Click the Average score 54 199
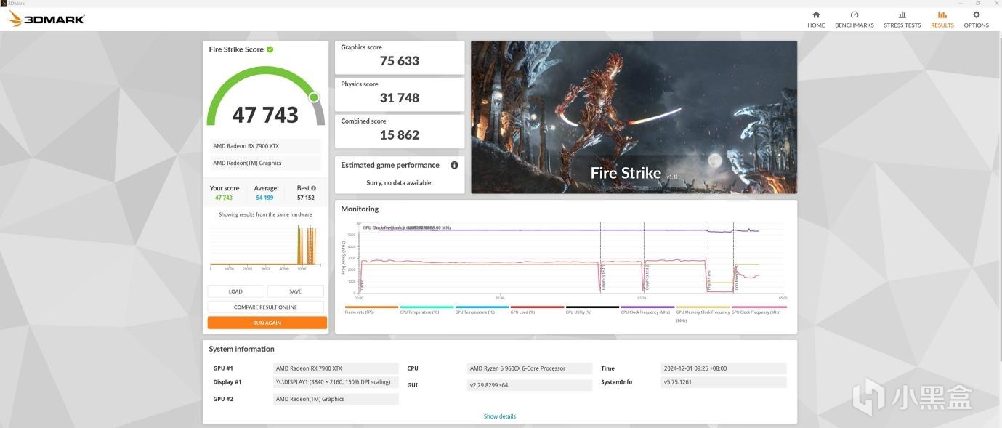 [264, 198]
